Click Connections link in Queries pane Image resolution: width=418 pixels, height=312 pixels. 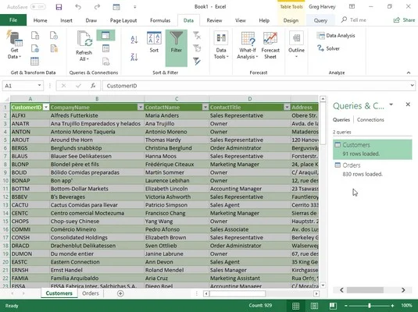pos(370,120)
